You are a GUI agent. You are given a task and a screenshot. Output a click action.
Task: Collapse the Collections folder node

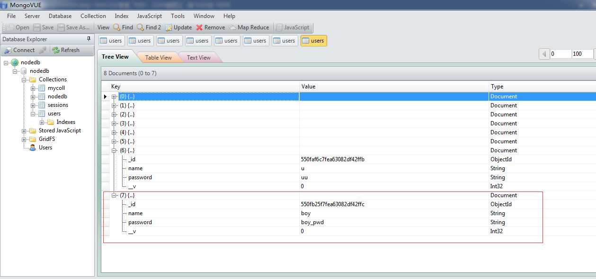tap(24, 79)
